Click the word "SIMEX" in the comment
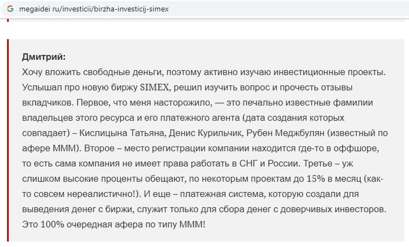409x247 pixels. coord(152,87)
